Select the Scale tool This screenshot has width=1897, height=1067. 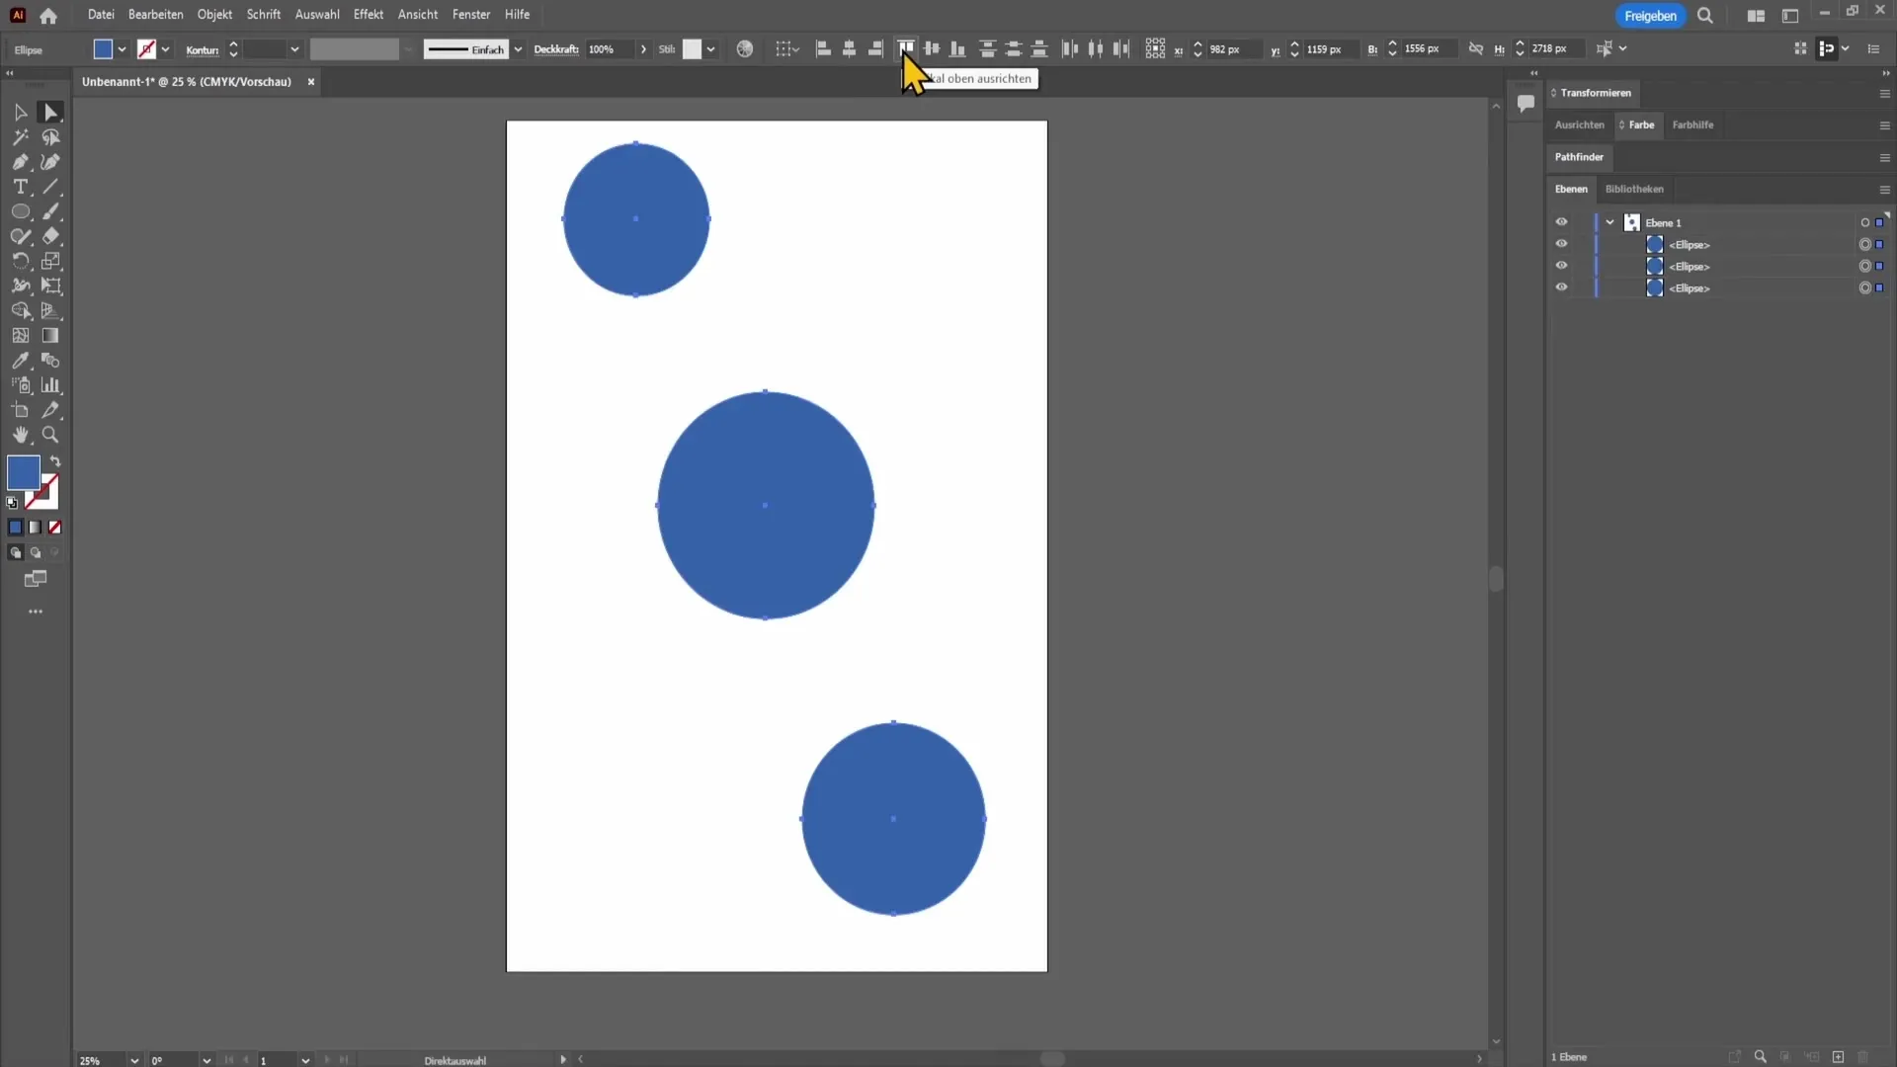point(50,261)
